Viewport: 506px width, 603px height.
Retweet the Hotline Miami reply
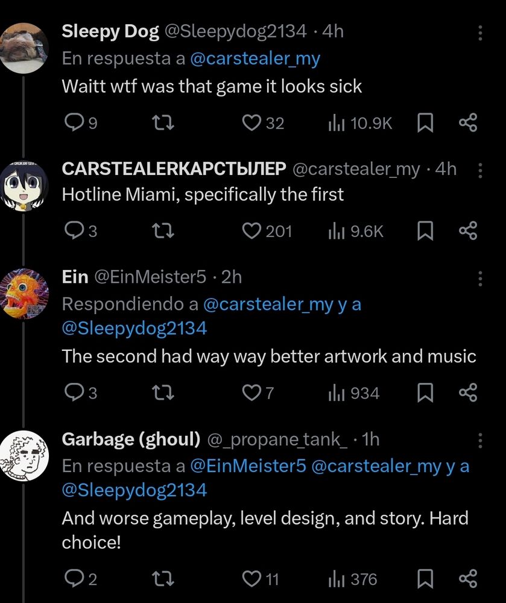163,231
